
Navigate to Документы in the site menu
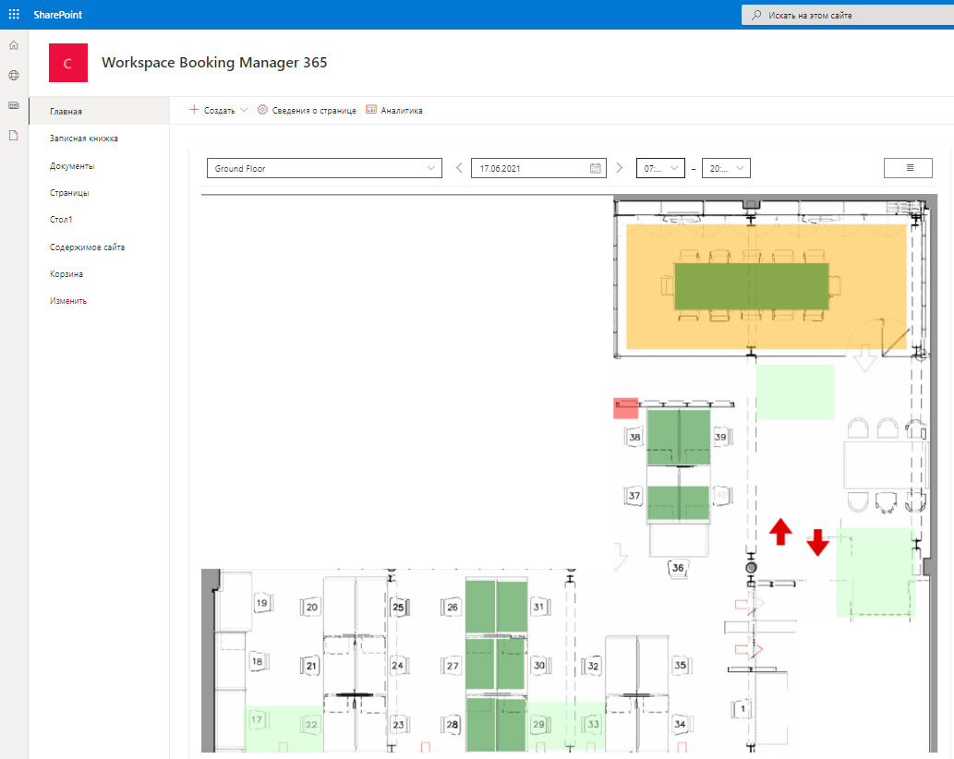pyautogui.click(x=72, y=164)
